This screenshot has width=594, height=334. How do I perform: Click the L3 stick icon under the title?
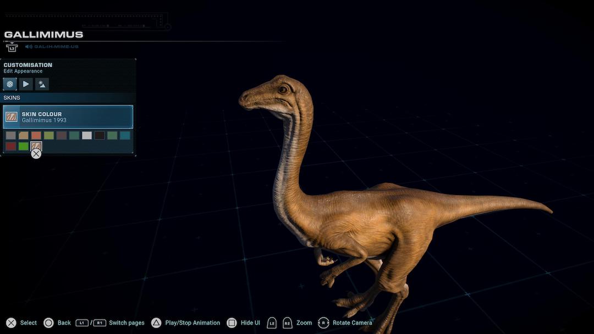[12, 47]
